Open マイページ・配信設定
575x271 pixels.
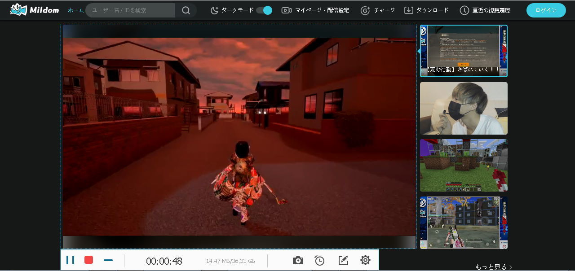(x=315, y=10)
